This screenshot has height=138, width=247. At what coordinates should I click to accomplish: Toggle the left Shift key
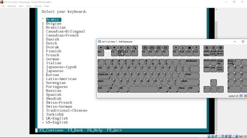pyautogui.click(x=105, y=82)
